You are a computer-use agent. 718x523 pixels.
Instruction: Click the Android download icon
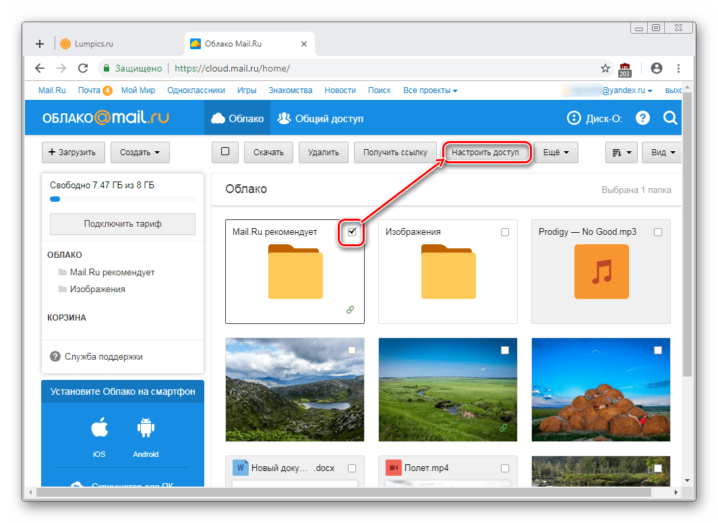(x=146, y=429)
